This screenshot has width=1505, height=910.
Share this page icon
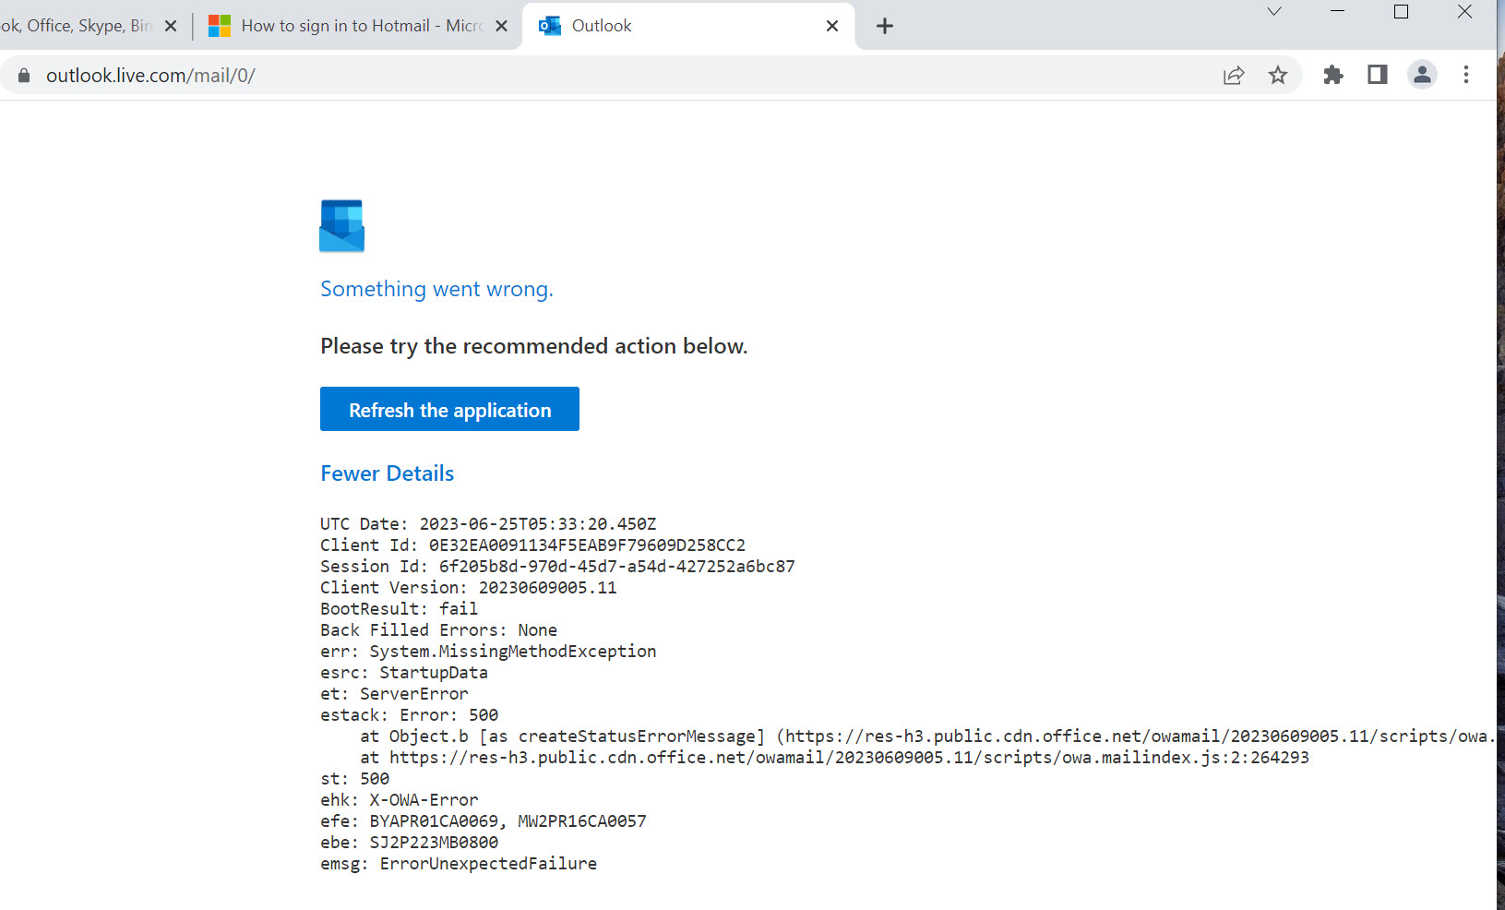[x=1234, y=76]
